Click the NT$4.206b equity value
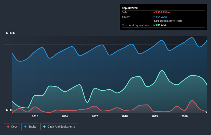Screen dimensions: 211x135 pos(160,17)
